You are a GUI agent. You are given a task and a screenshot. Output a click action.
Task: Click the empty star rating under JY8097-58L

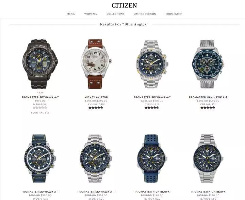pyautogui.click(x=40, y=108)
